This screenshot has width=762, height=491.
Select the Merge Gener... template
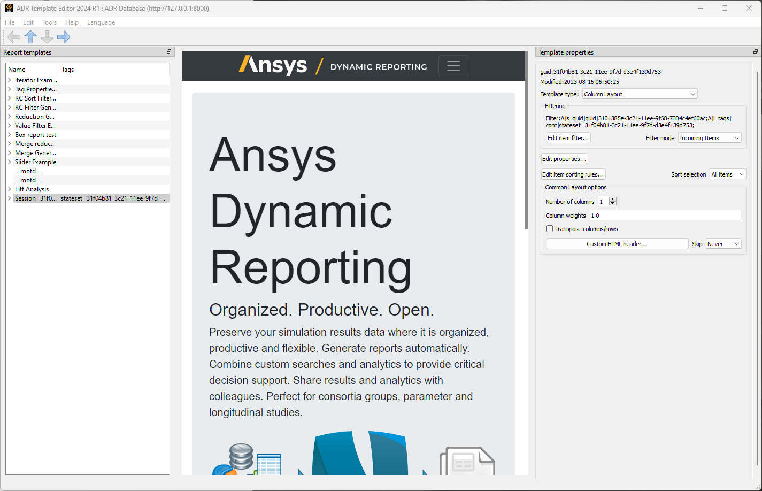pyautogui.click(x=35, y=153)
